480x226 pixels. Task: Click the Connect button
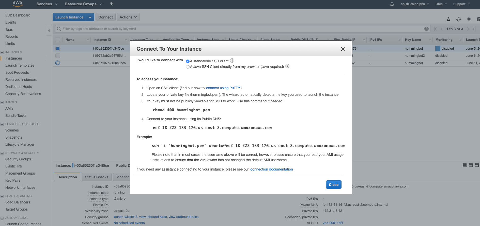pos(105,17)
